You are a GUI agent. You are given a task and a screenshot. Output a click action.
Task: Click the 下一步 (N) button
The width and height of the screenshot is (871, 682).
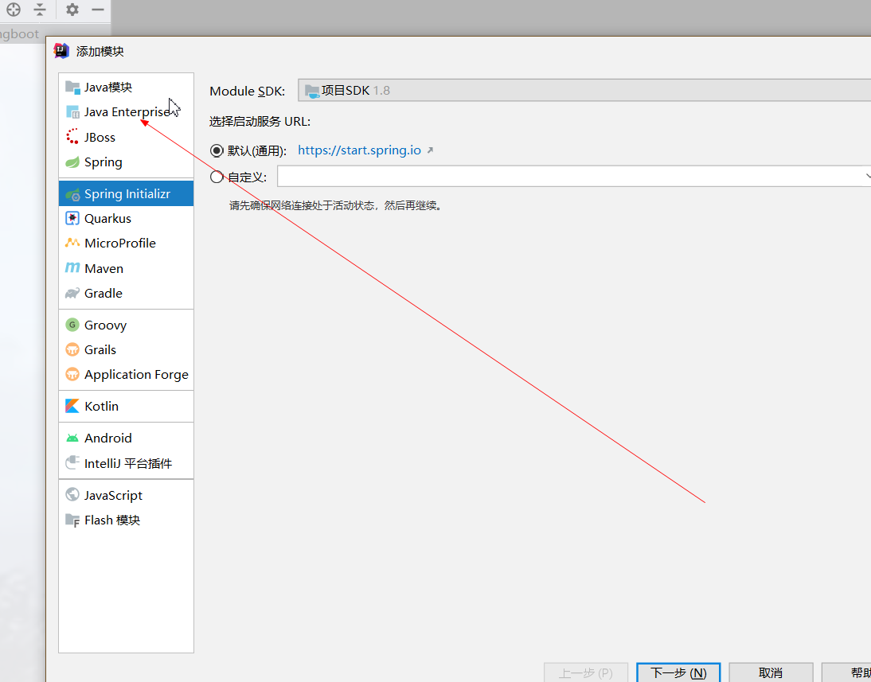678,672
